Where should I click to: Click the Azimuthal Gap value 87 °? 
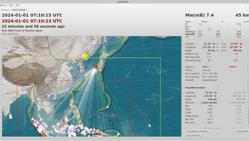pyautogui.click(x=210, y=60)
